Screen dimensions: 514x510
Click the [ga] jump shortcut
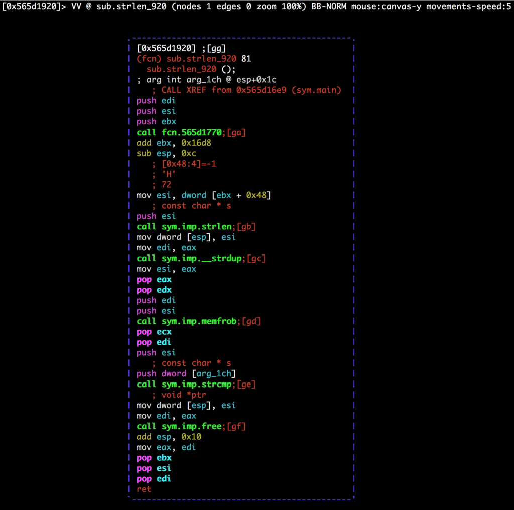tap(236, 132)
